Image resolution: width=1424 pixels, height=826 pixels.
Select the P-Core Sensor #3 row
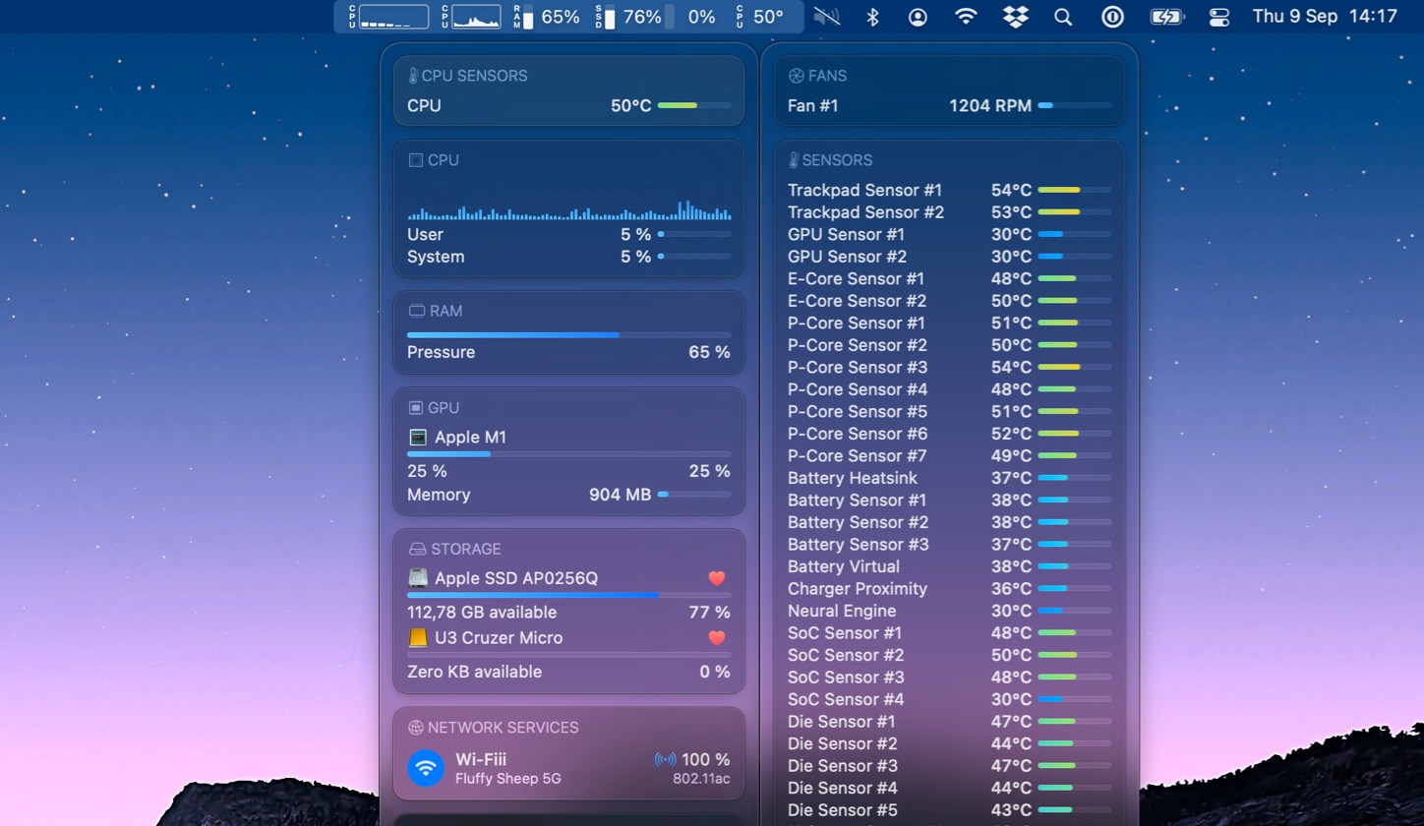[x=949, y=367]
